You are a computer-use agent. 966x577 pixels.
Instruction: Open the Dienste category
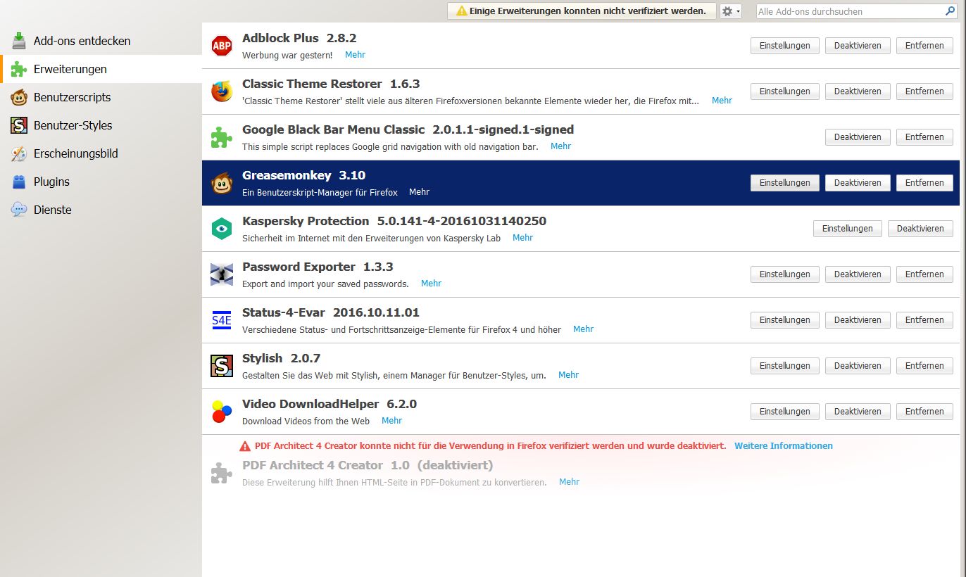[101, 210]
